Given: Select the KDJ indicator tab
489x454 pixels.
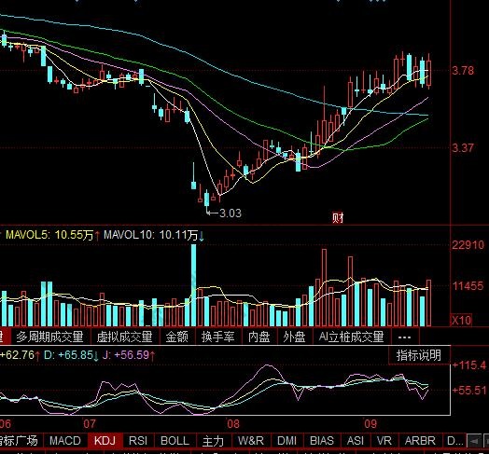Looking at the screenshot, I should point(105,441).
